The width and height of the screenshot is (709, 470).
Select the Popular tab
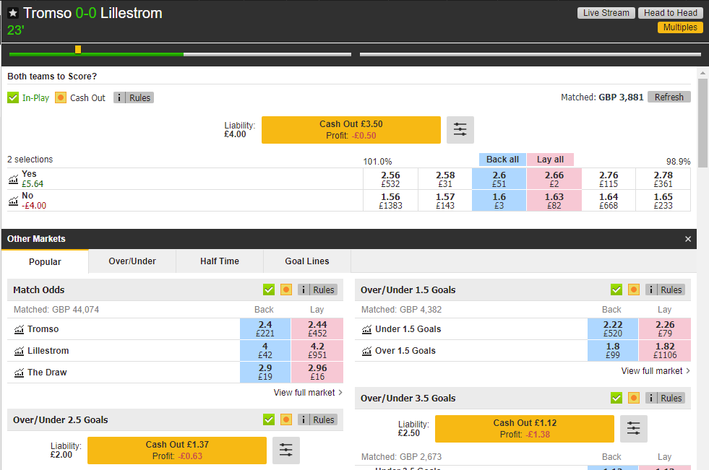pyautogui.click(x=45, y=261)
